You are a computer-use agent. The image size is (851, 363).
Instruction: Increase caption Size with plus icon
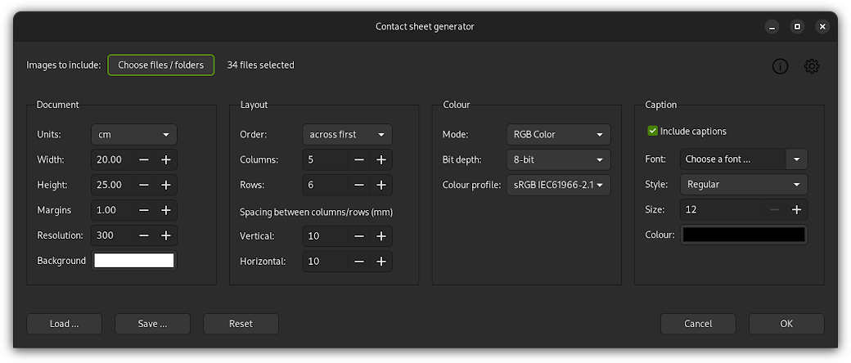pyautogui.click(x=796, y=209)
